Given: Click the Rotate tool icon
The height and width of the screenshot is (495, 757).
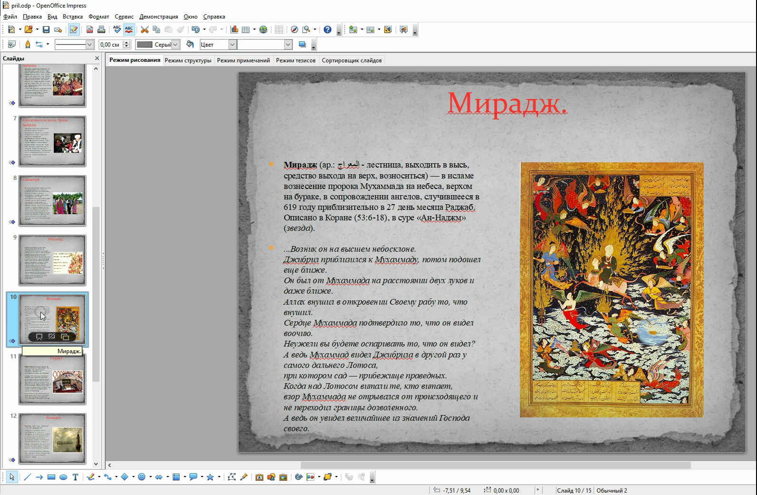Looking at the screenshot, I should tap(299, 477).
